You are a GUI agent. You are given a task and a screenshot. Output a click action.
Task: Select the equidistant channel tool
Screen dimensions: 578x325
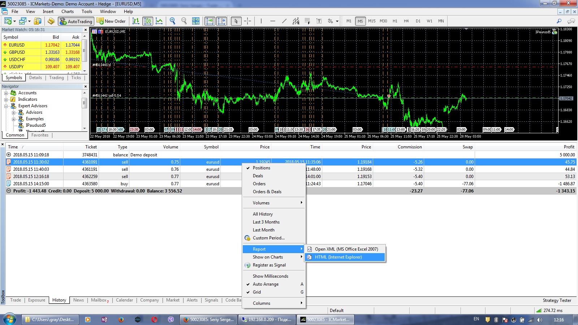point(296,21)
